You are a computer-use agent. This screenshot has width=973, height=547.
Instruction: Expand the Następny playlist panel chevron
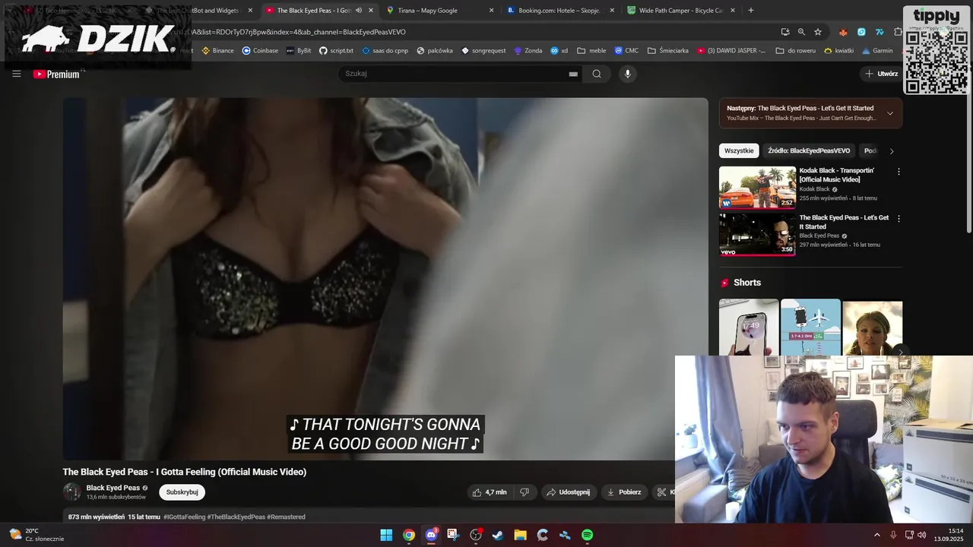click(890, 113)
